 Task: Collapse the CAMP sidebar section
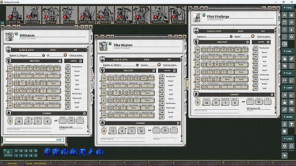click(288, 88)
